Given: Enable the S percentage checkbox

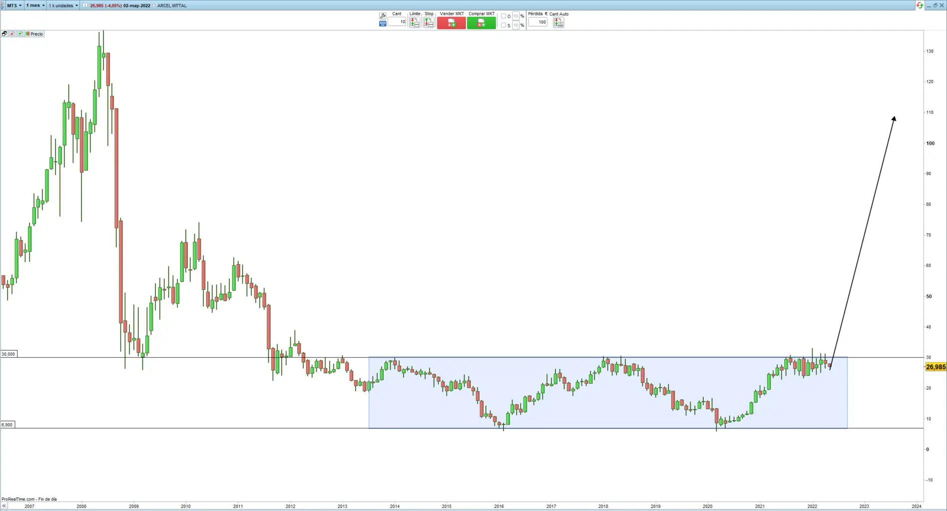Looking at the screenshot, I should (x=503, y=25).
